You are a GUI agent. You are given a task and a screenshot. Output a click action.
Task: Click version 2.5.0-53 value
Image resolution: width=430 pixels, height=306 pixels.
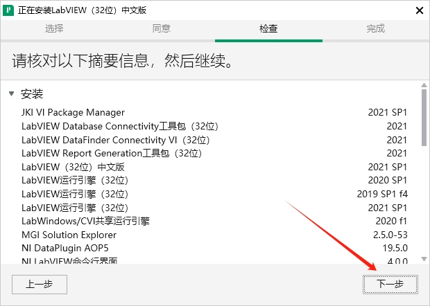point(390,235)
